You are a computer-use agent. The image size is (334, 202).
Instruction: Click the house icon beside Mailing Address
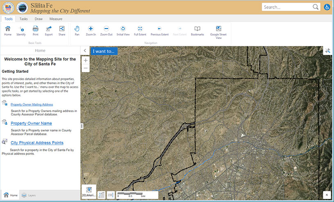tap(5, 103)
